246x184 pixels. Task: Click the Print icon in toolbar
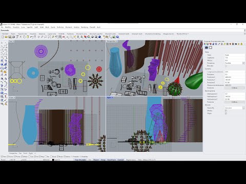[x=13, y=37]
